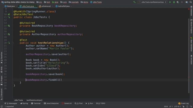The image size is (193, 108).
Task: Open the 2: Favorites tool window
Action: point(2,58)
